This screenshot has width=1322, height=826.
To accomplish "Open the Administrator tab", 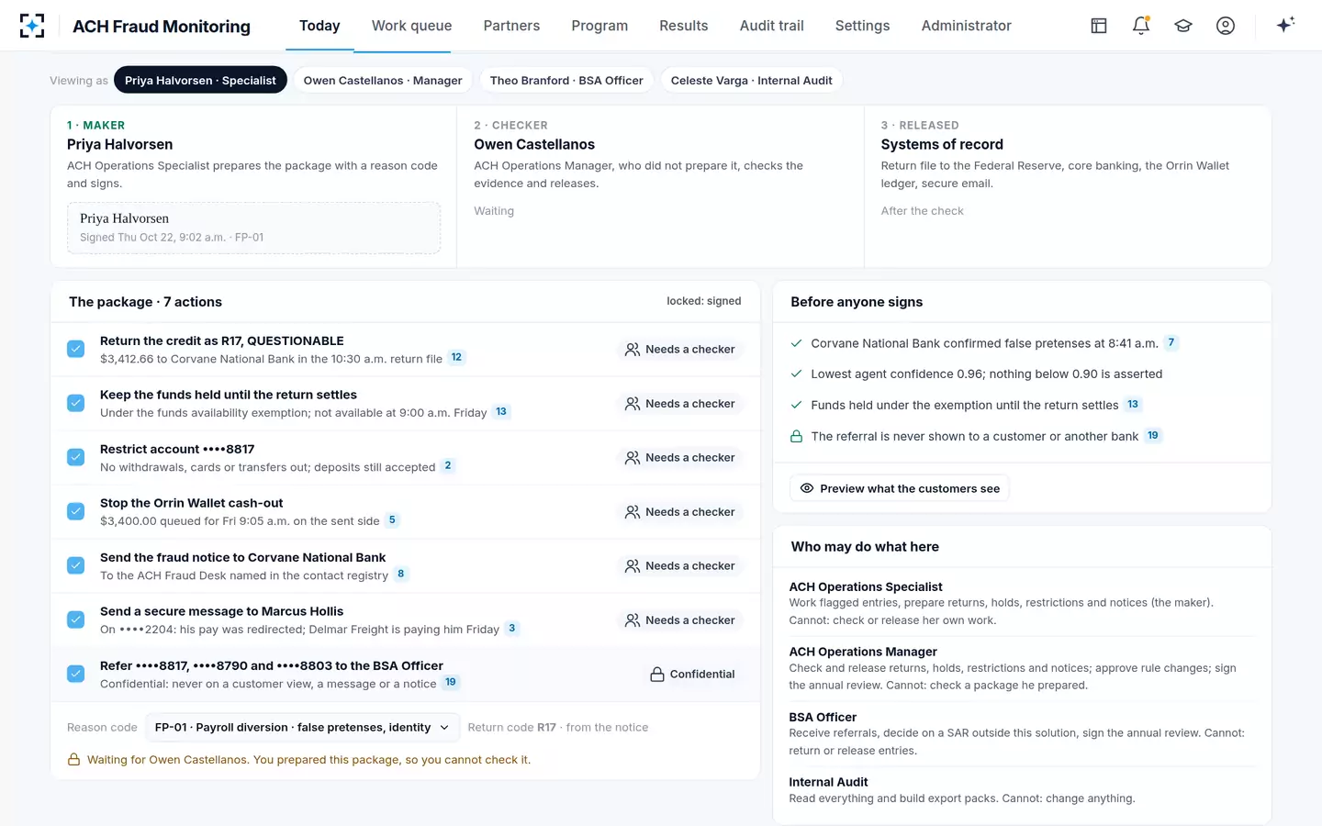I will (x=966, y=26).
